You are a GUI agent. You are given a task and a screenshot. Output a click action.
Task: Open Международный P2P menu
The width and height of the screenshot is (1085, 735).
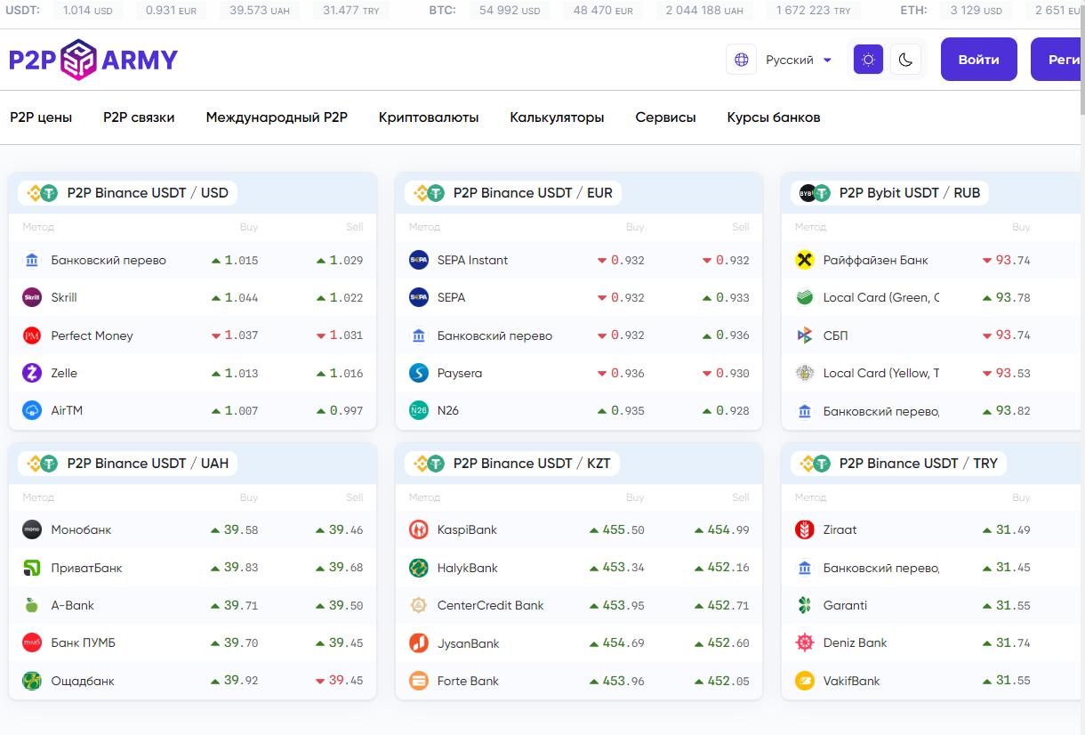(x=277, y=117)
